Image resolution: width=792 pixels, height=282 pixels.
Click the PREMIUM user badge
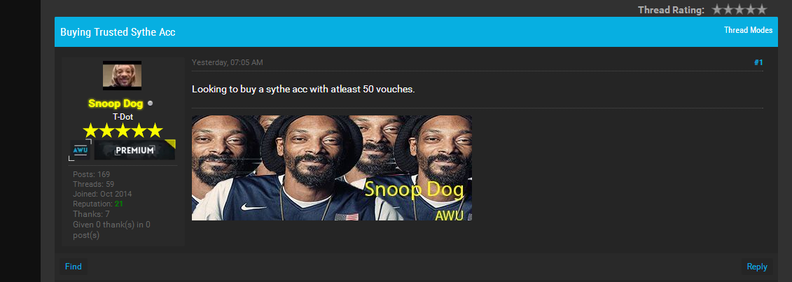click(134, 150)
